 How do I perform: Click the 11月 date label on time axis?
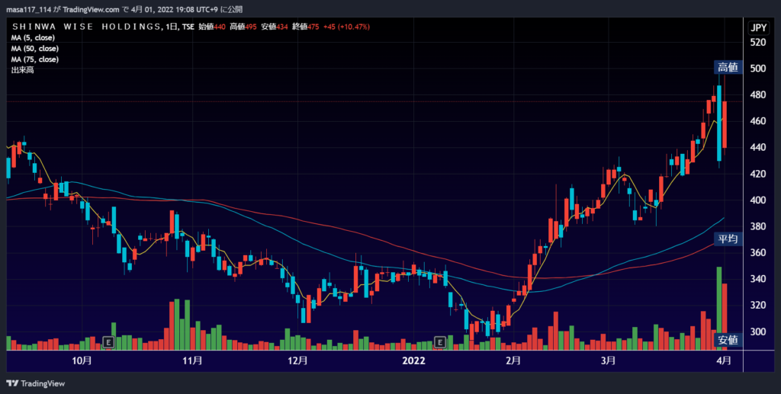(192, 360)
